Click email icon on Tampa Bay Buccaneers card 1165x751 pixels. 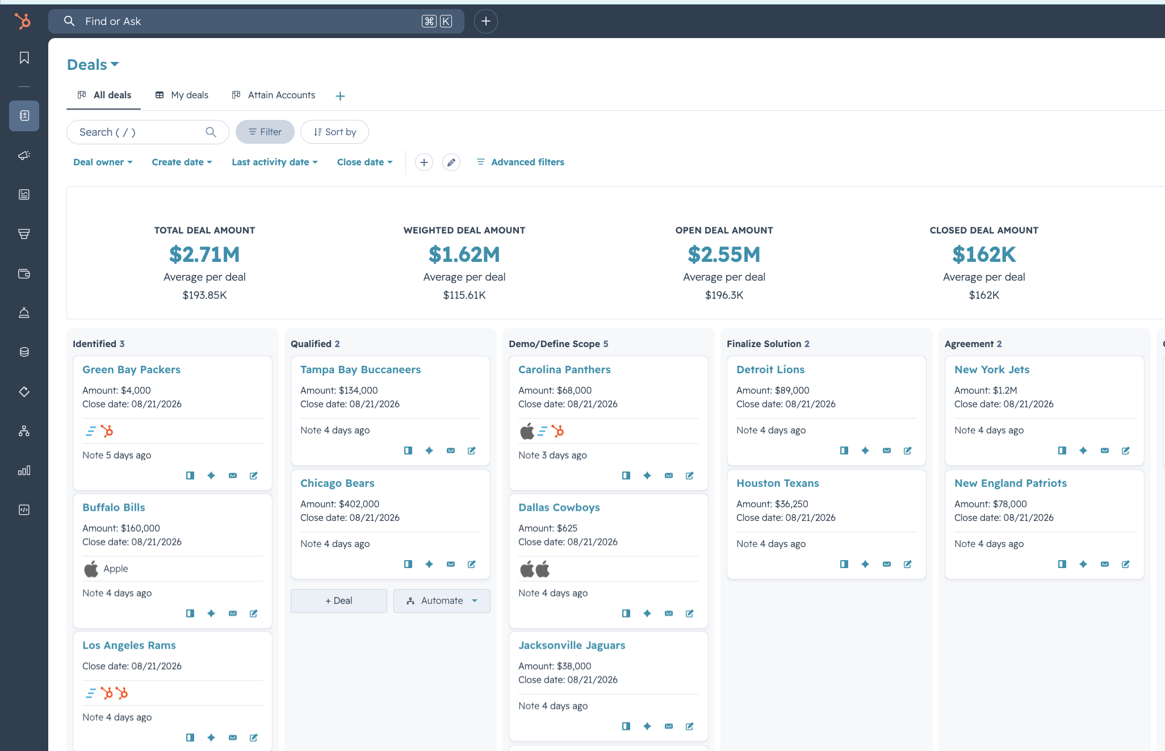click(451, 450)
